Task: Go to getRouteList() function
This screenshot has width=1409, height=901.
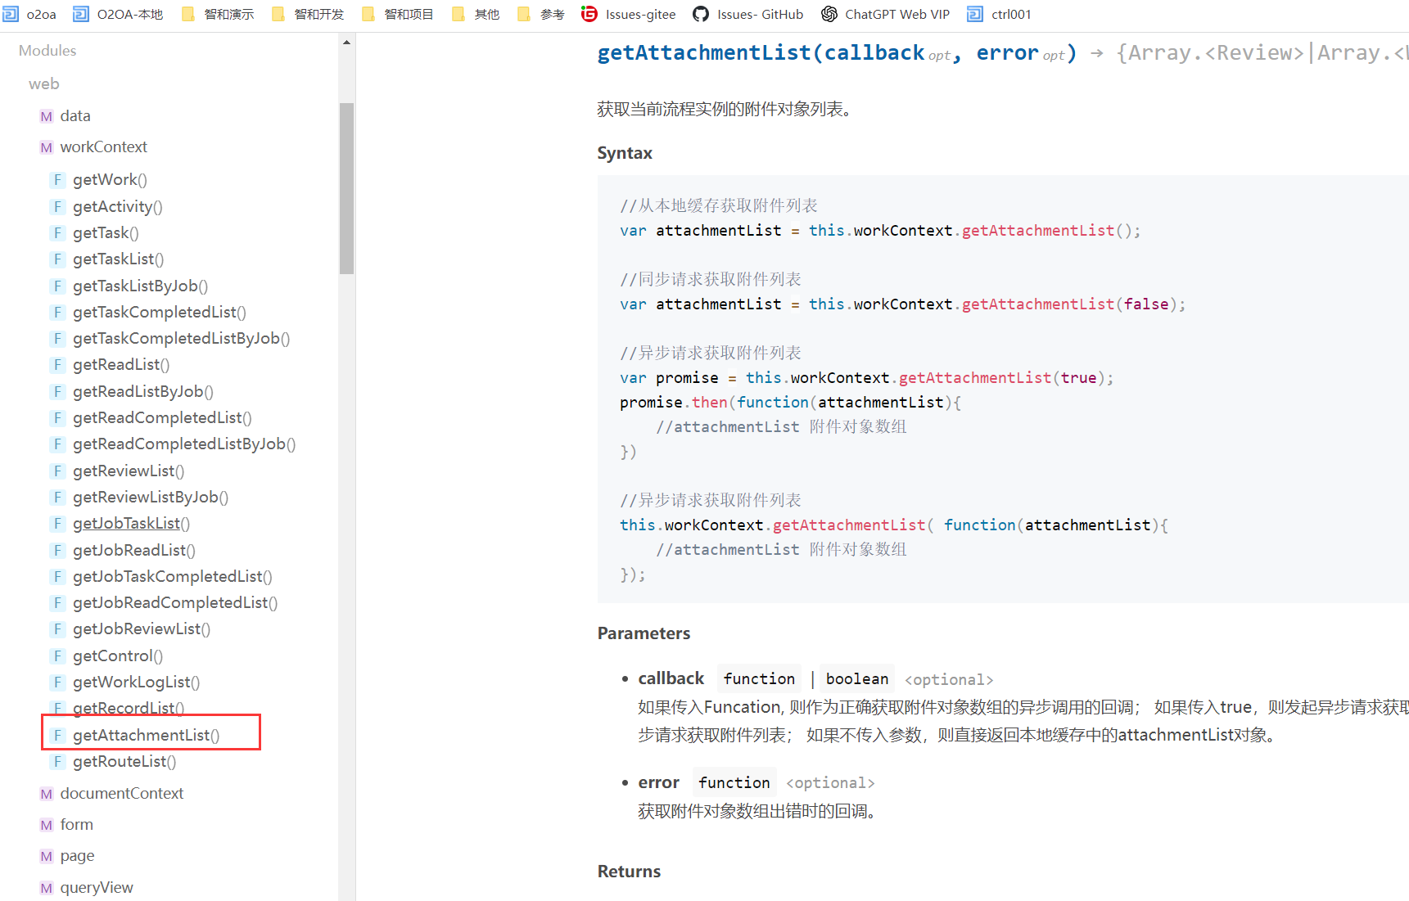Action: pos(124,762)
